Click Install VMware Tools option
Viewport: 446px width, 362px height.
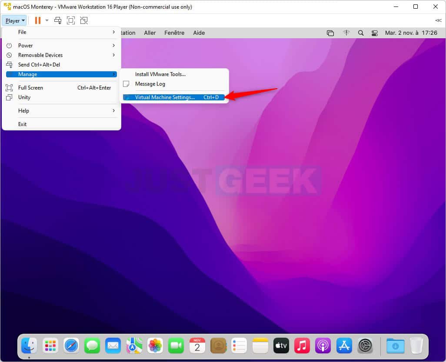pyautogui.click(x=174, y=74)
